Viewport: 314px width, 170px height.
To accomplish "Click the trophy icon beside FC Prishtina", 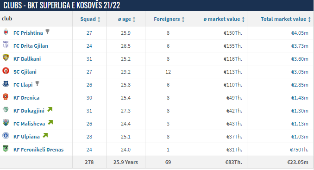I will (47, 32).
